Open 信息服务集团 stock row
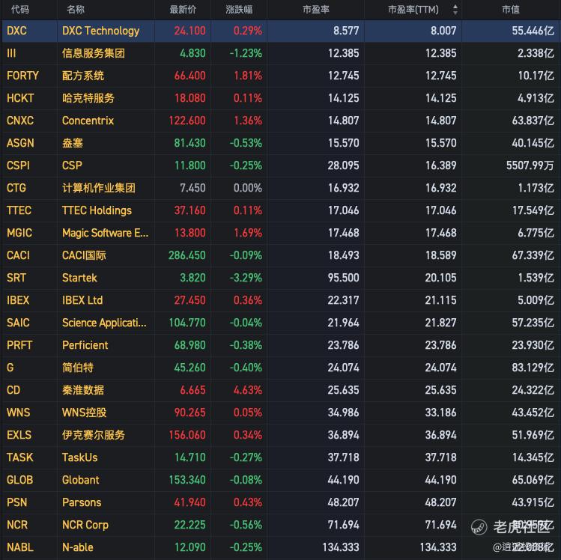 (x=280, y=53)
